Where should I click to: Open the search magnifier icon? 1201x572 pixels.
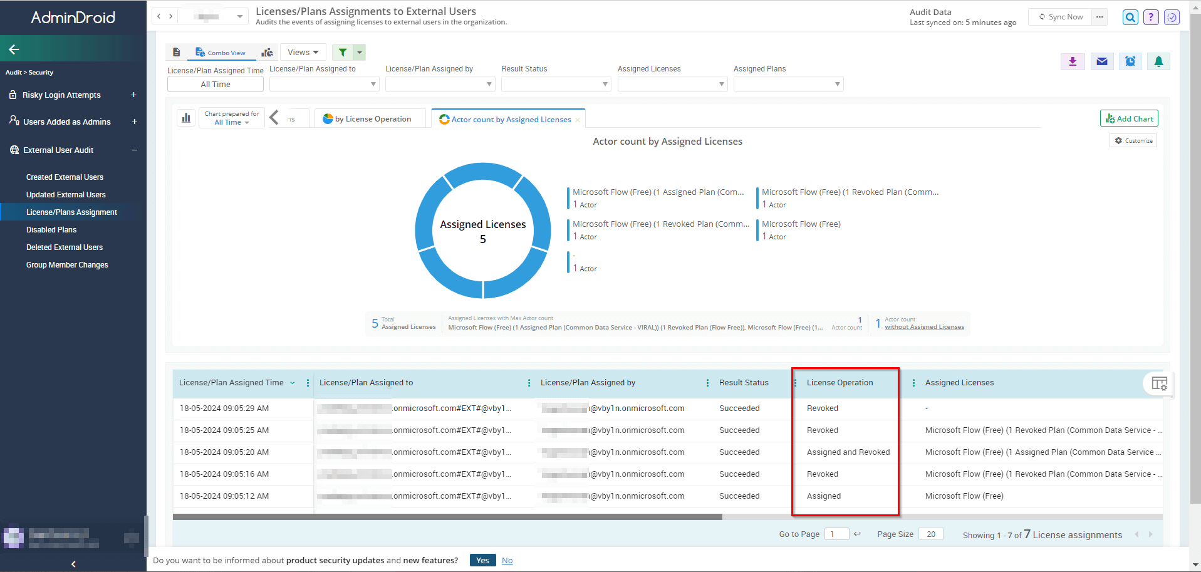tap(1130, 18)
